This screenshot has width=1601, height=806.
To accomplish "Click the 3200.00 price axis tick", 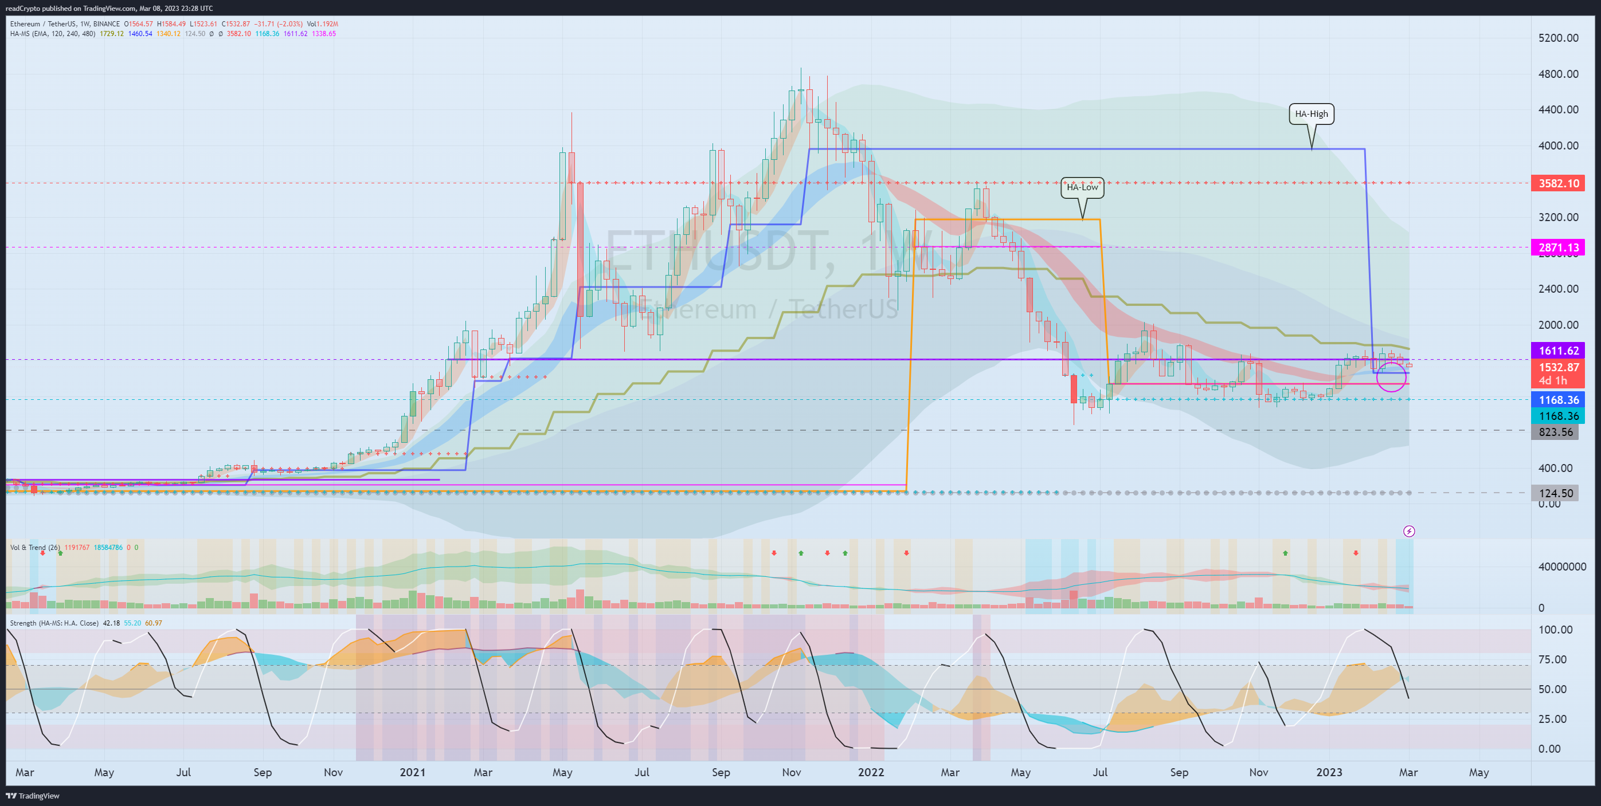I will [x=1558, y=217].
